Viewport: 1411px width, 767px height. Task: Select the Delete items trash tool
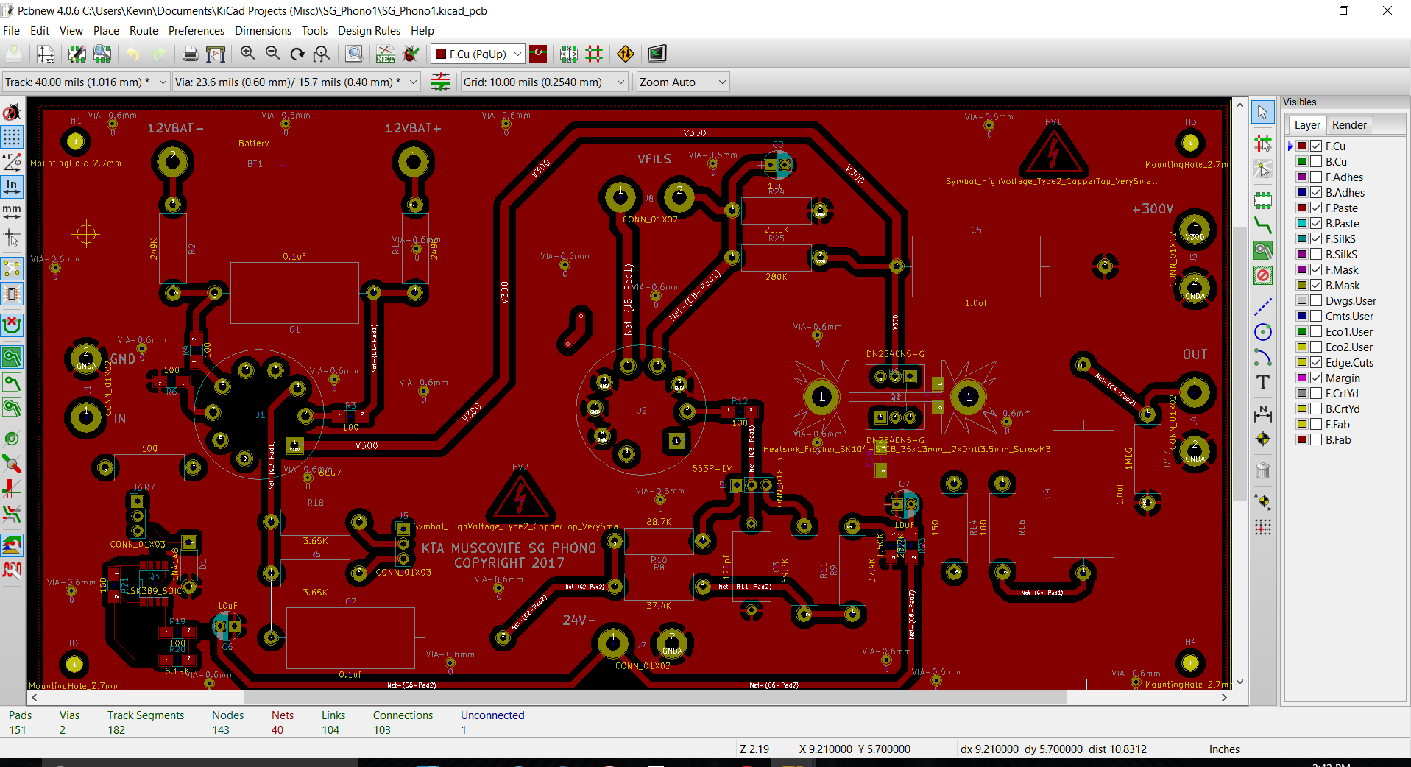1263,470
